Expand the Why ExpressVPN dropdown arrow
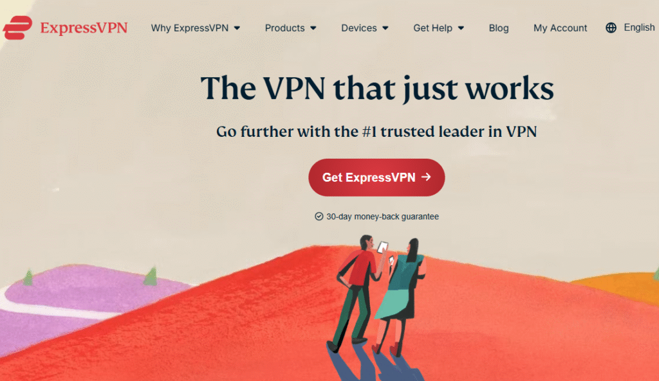 237,28
